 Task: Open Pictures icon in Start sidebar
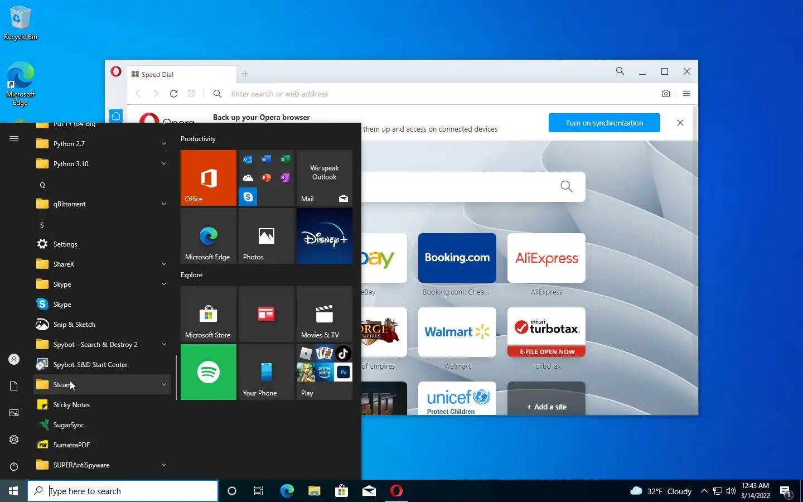[x=14, y=413]
